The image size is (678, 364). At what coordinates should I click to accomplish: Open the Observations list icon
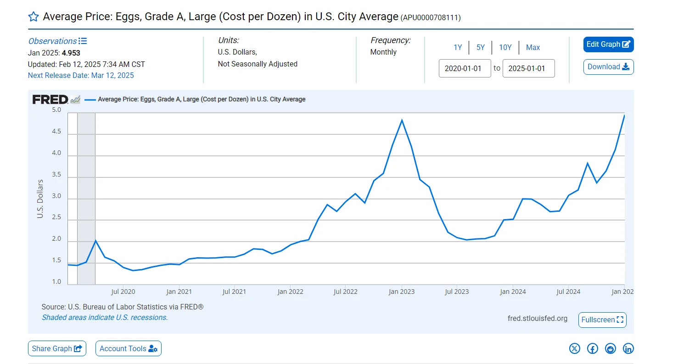[83, 41]
